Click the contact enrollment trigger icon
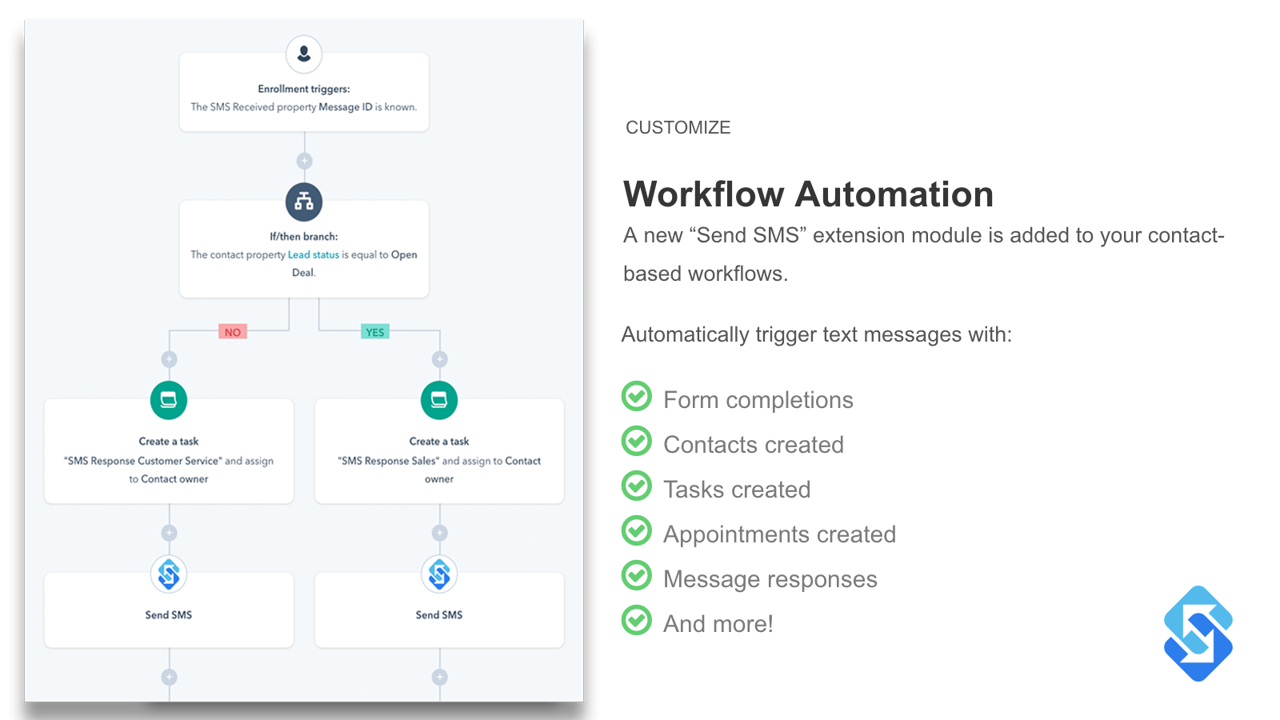This screenshot has width=1280, height=720. (x=304, y=54)
